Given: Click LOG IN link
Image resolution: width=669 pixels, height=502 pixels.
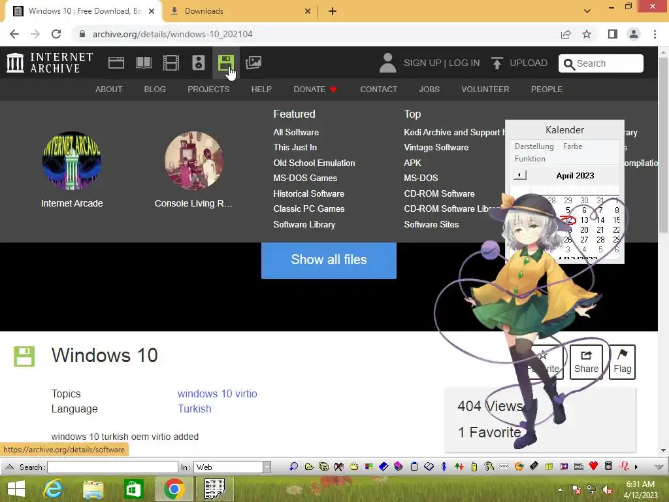Looking at the screenshot, I should coord(465,63).
